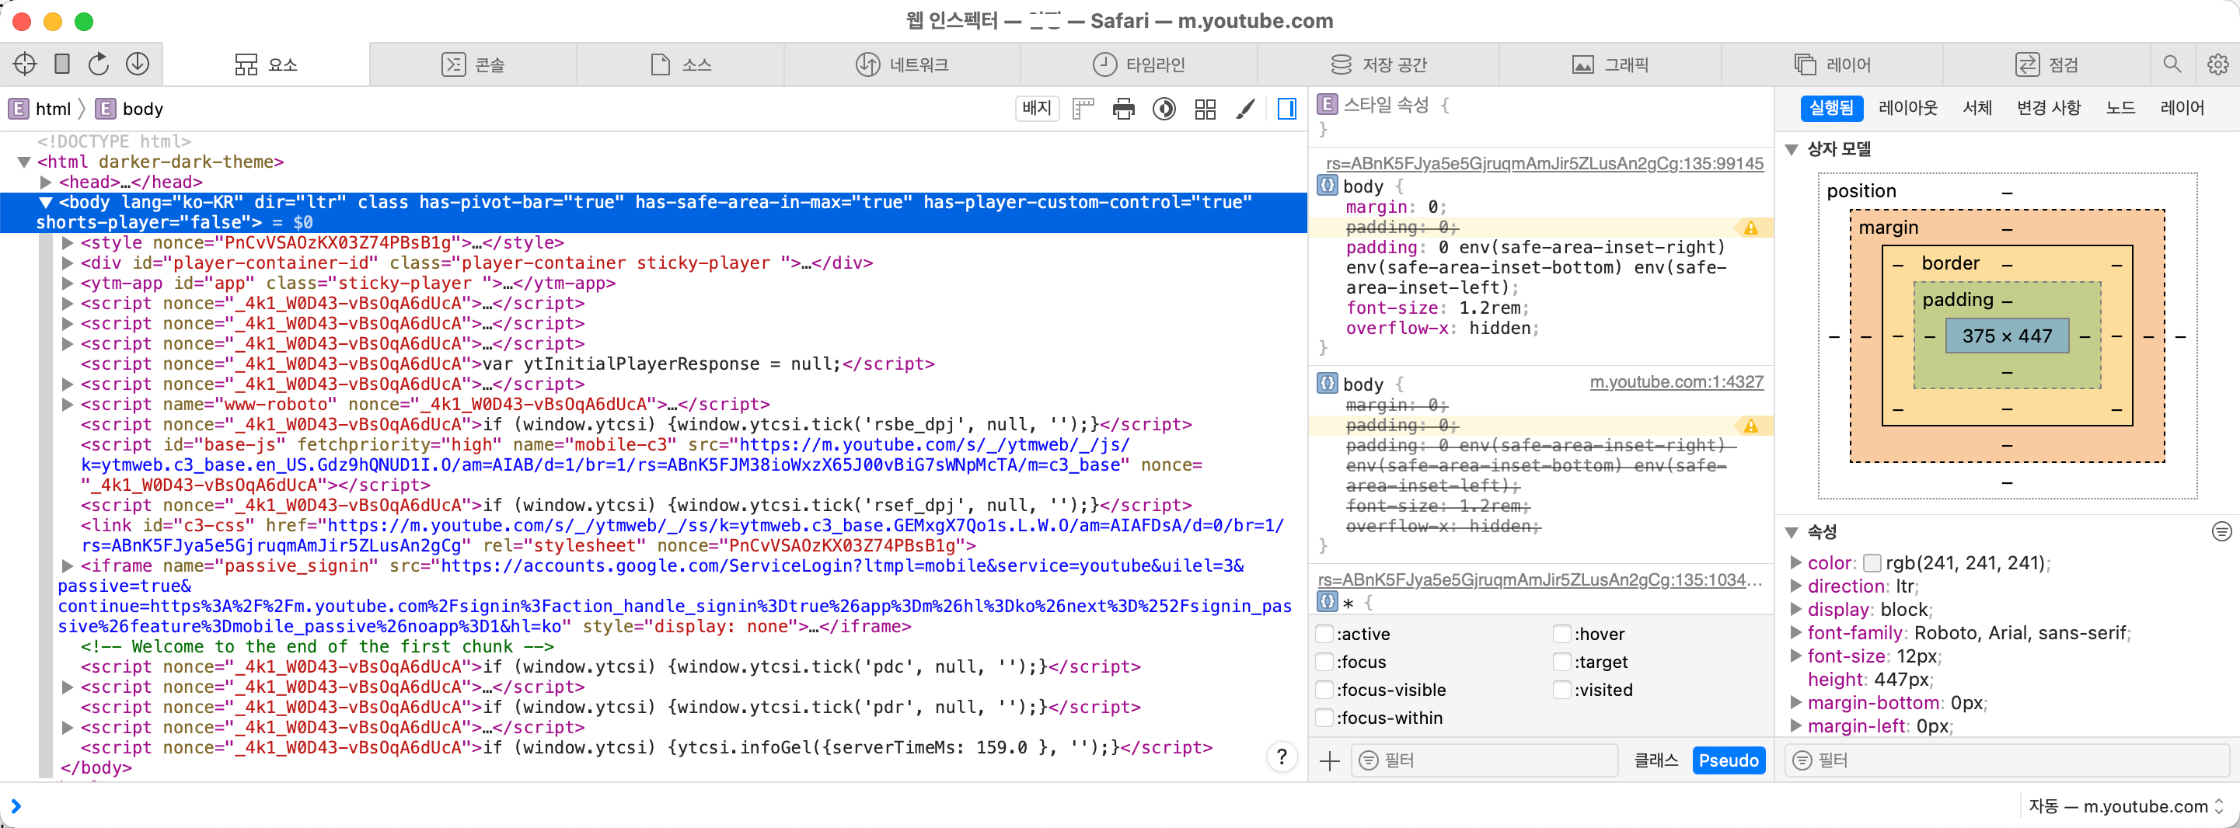Activate the element selection crosshair tool

coord(25,64)
